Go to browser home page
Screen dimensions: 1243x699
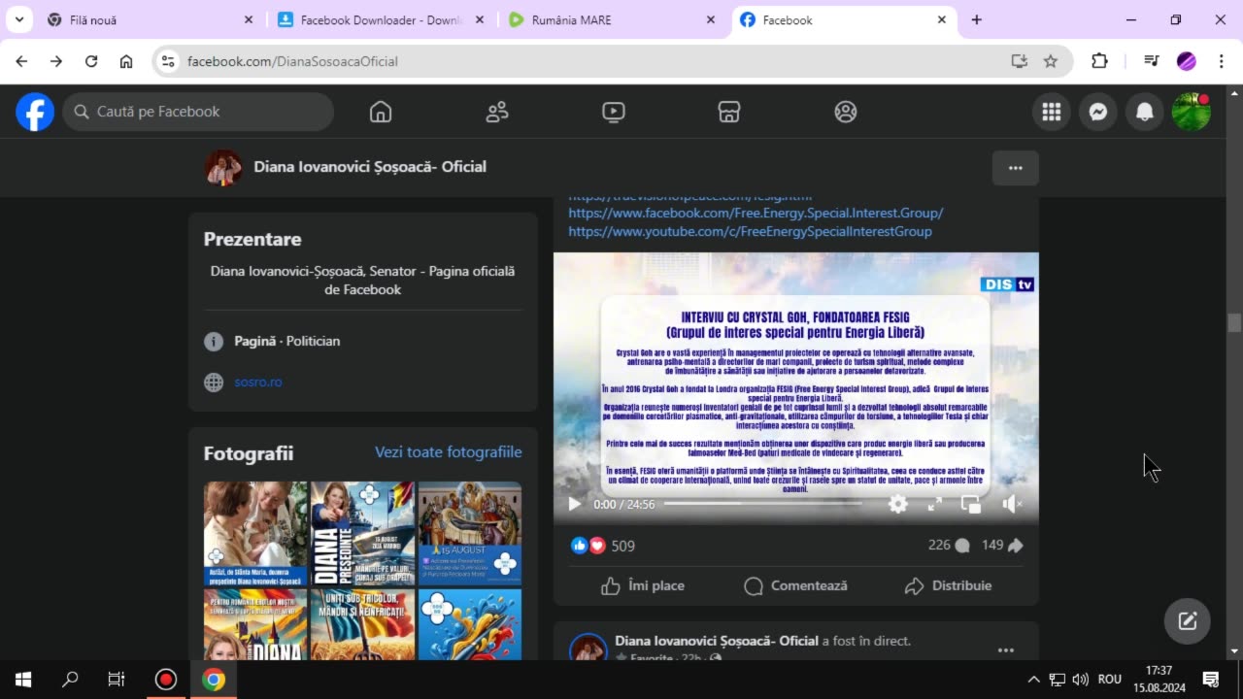pyautogui.click(x=126, y=61)
